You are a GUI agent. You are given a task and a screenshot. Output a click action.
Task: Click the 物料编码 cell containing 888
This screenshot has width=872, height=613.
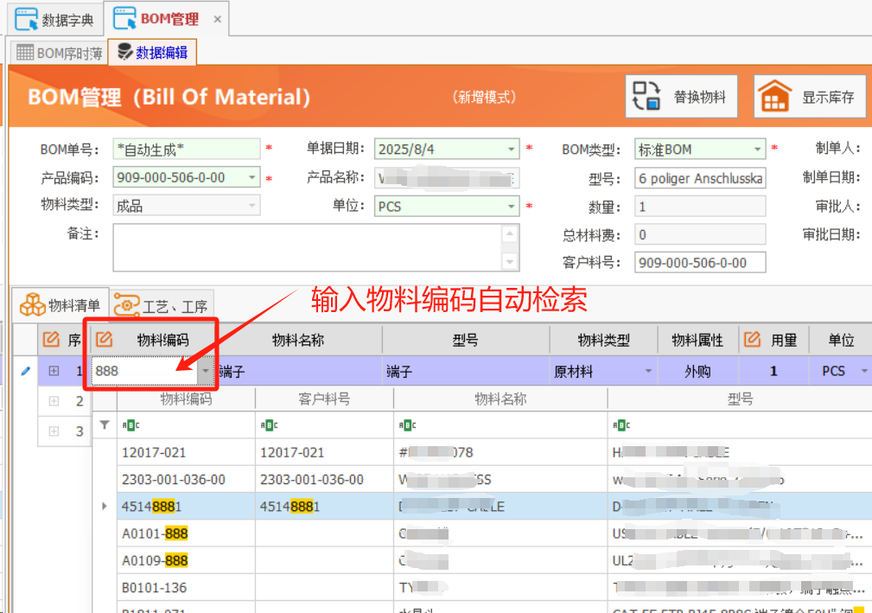[144, 370]
